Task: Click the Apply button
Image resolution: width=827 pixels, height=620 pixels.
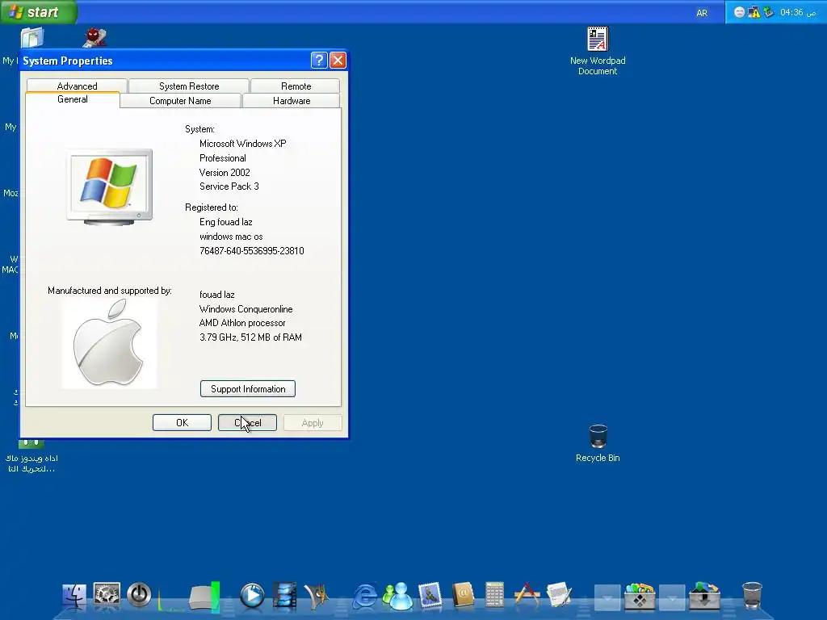Action: click(x=313, y=423)
